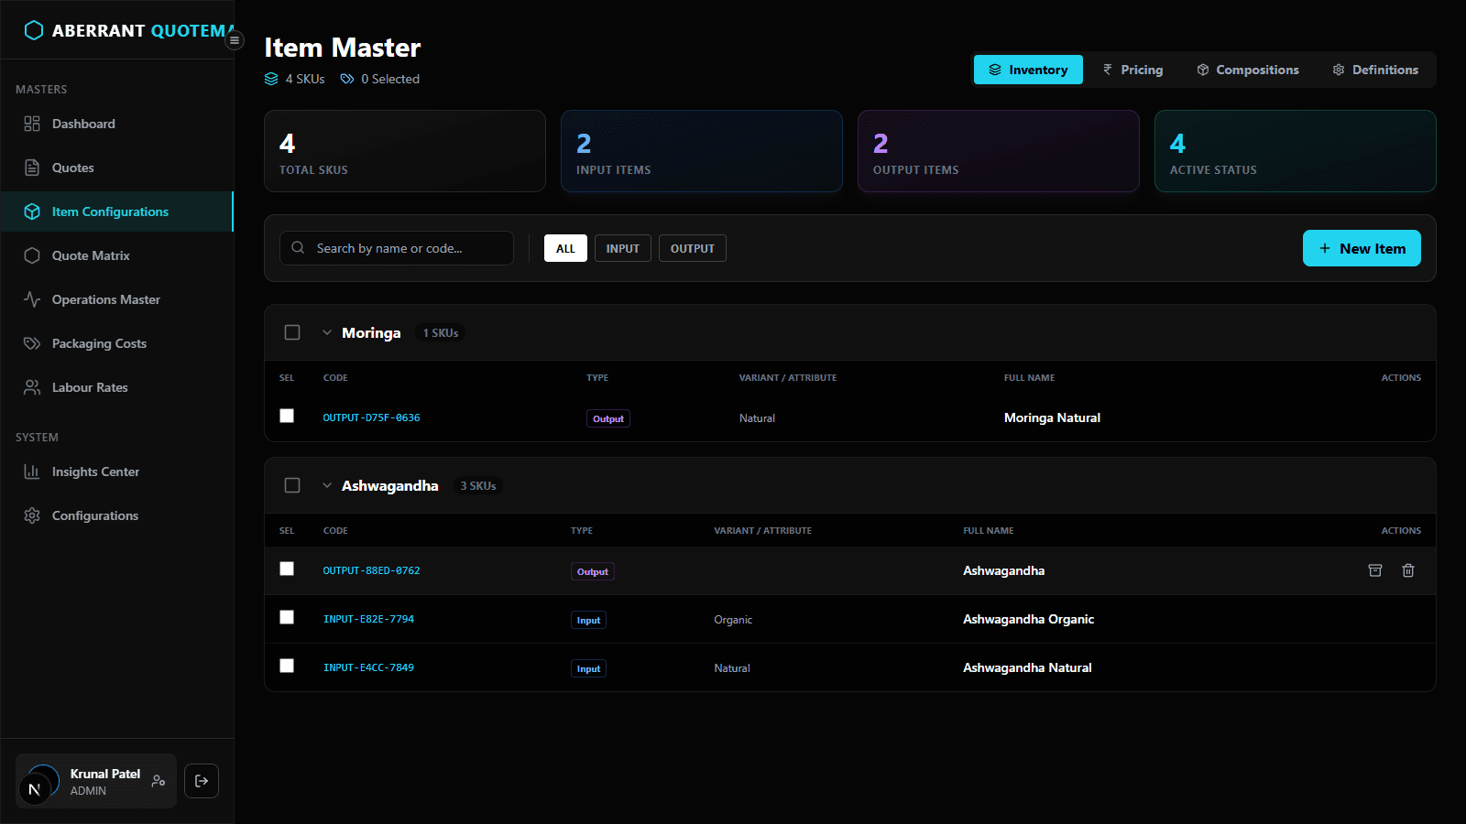Click the delete trash icon for Ashwagandha

(x=1408, y=570)
